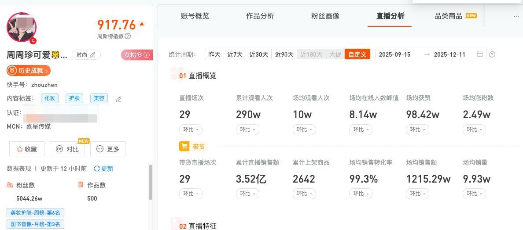Click the 917.76 index score
Screen dimensions: 523x230
pos(117,25)
